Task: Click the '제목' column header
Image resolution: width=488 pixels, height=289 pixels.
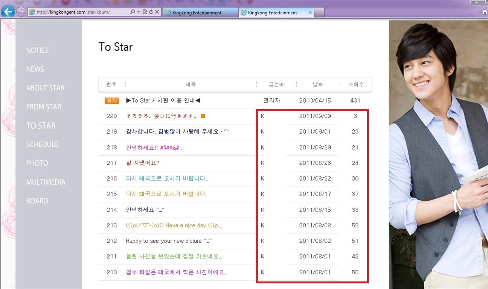Action: 191,85
